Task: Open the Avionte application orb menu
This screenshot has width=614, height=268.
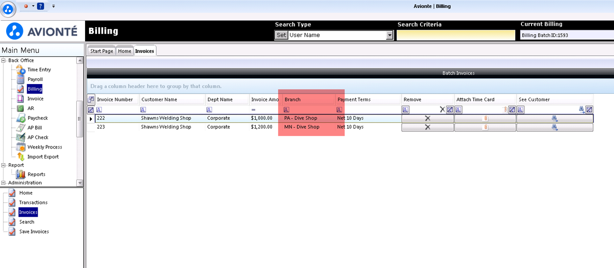Action: click(8, 8)
